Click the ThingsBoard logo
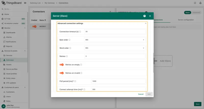 pos(11,3)
